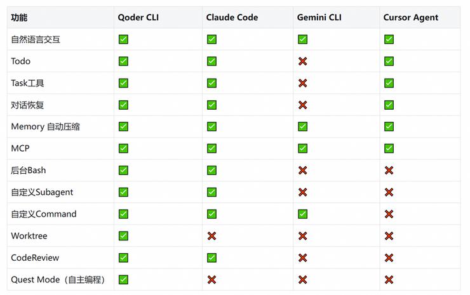Click the Qoder CLI column header

click(x=138, y=18)
